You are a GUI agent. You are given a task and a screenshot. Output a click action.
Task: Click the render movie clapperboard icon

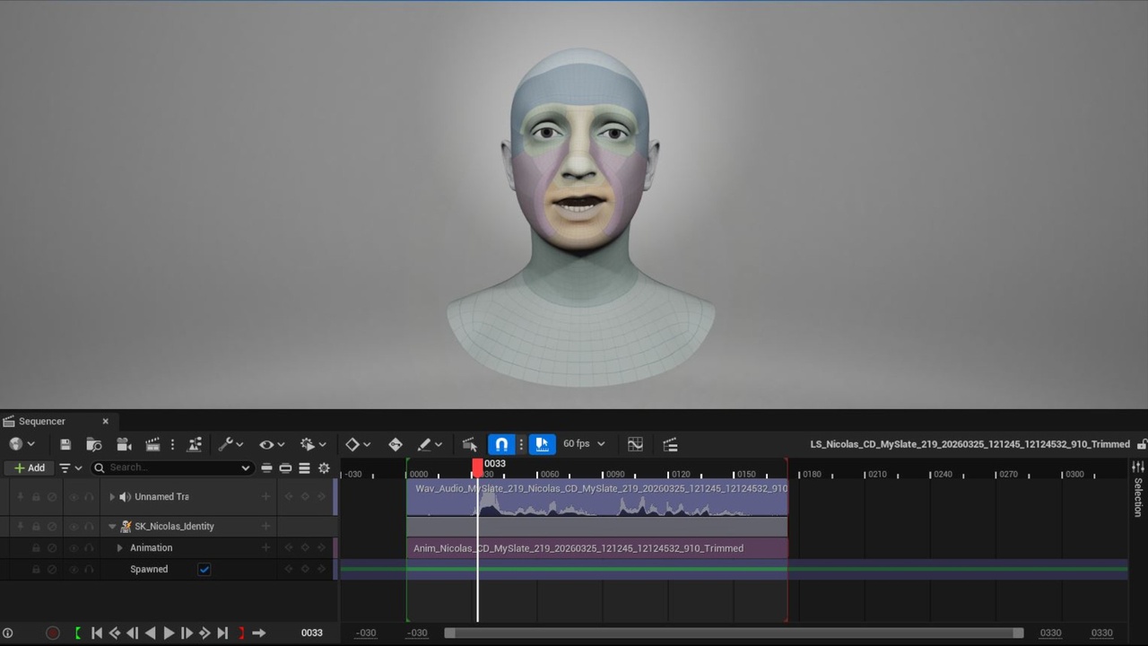pyautogui.click(x=152, y=444)
